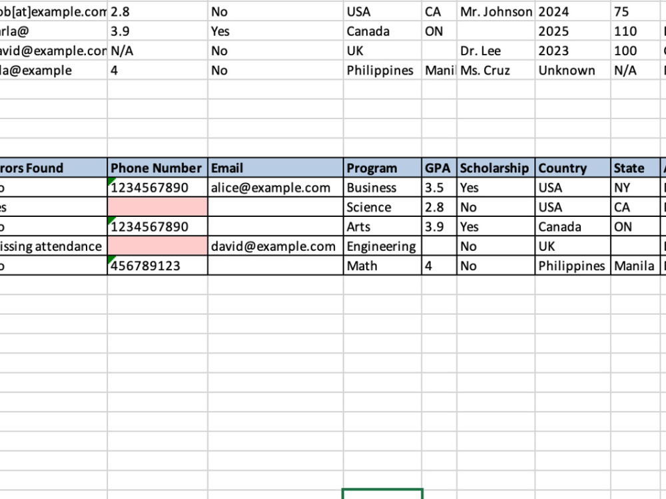This screenshot has width=666, height=499.
Task: Click the pink empty phone cell in Science row
Action: tap(158, 207)
